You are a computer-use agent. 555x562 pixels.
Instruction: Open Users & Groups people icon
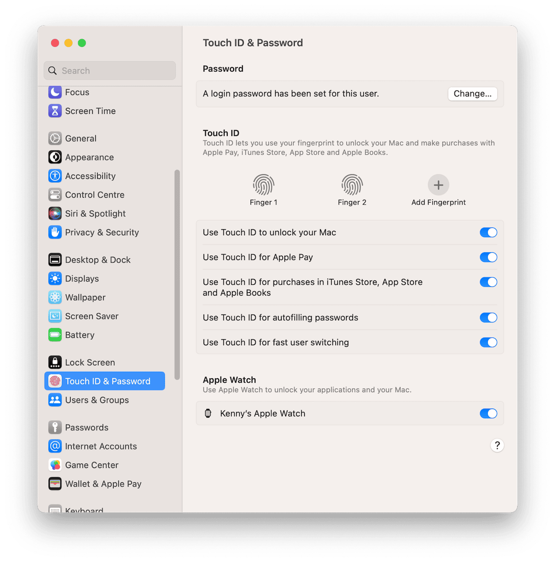pos(55,400)
